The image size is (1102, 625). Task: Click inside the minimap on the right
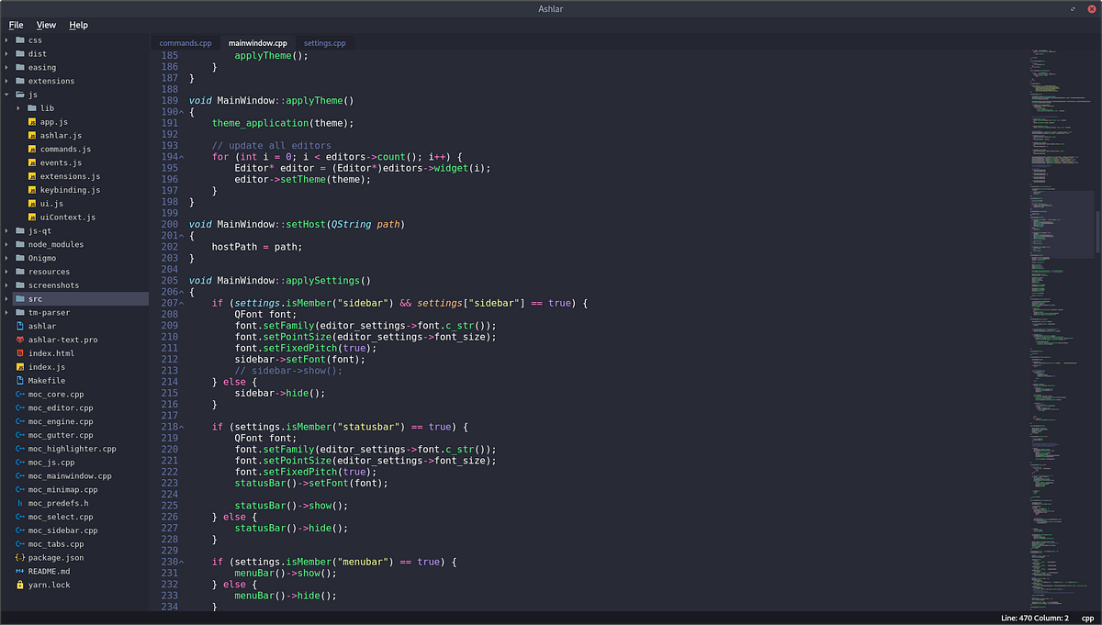tap(1056, 275)
